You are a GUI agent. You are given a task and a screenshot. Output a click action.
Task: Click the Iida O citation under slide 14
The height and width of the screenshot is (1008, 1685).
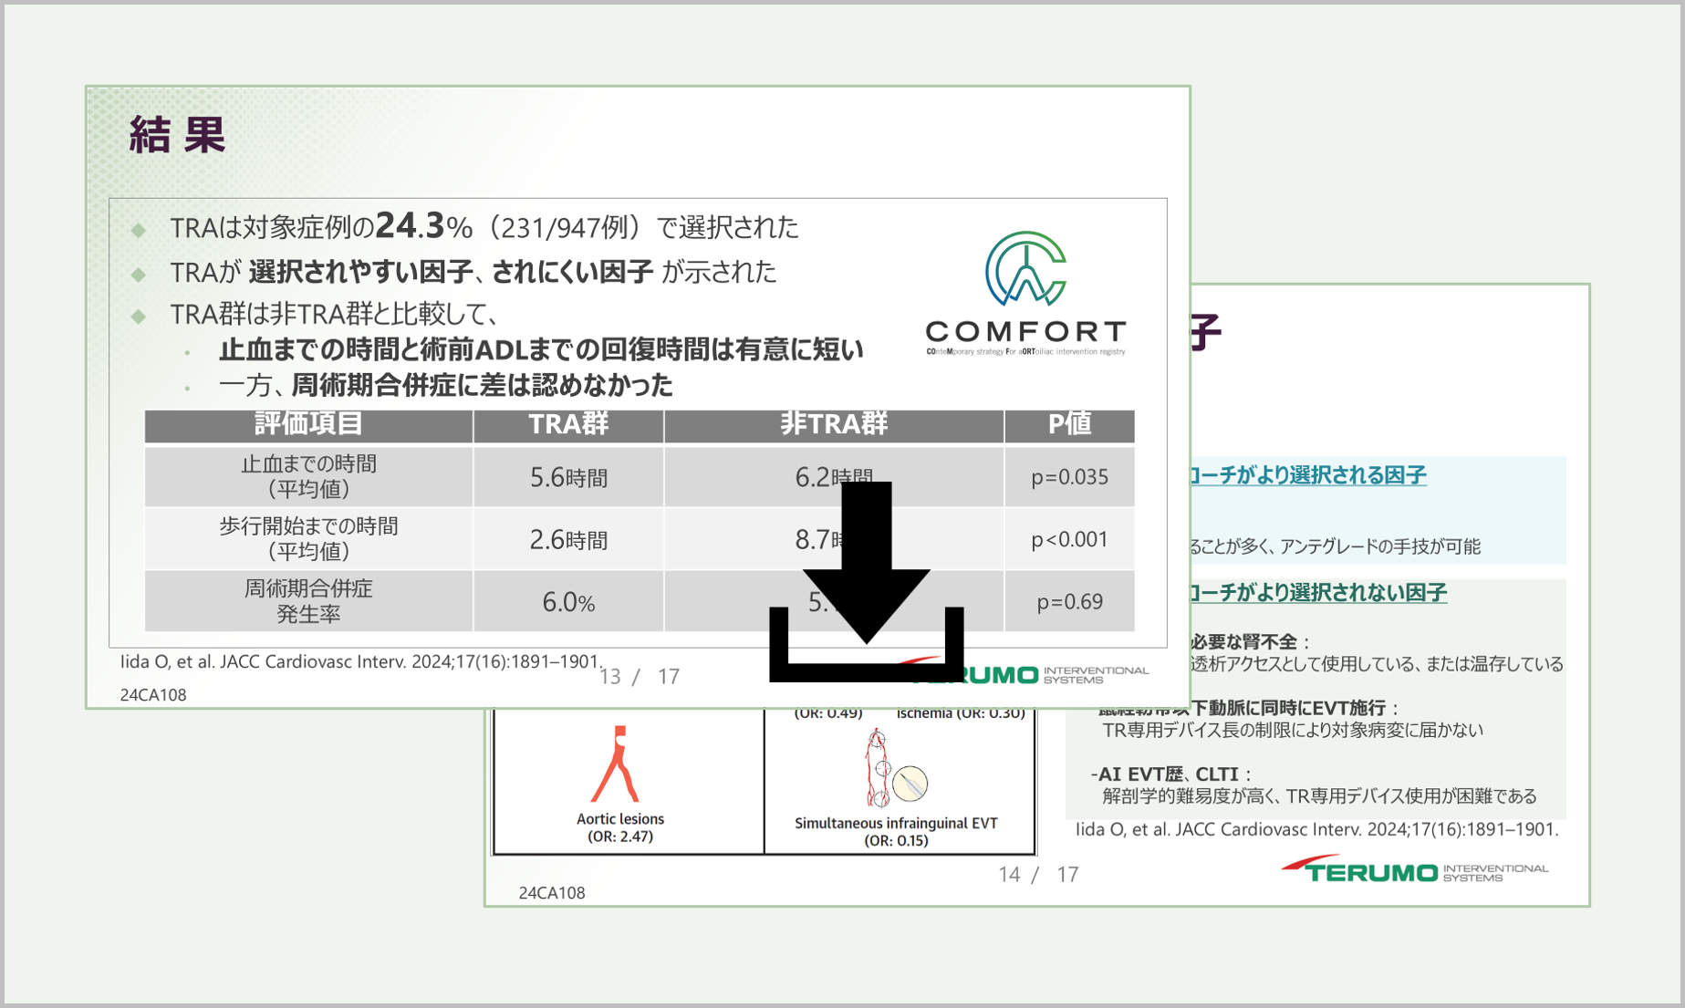click(x=1316, y=830)
